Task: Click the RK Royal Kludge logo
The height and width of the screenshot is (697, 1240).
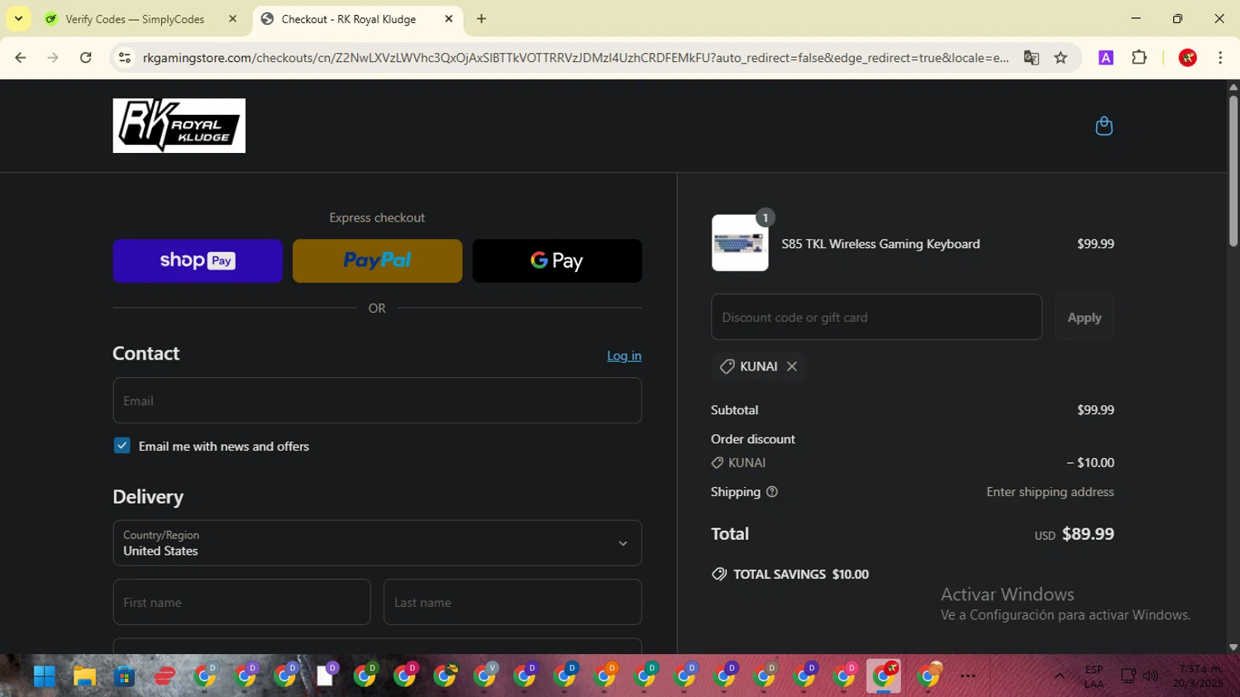Action: 179,126
